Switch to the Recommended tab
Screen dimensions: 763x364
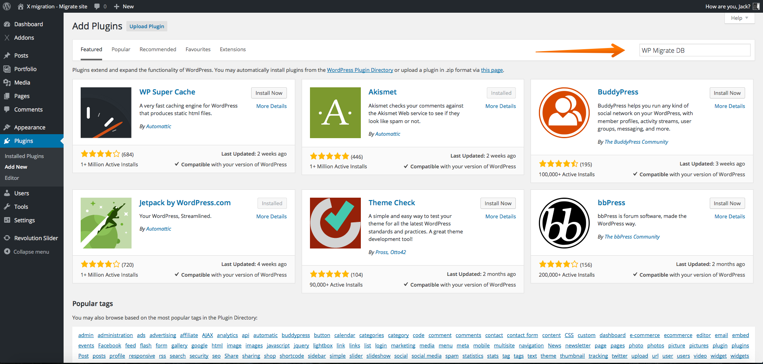(158, 50)
